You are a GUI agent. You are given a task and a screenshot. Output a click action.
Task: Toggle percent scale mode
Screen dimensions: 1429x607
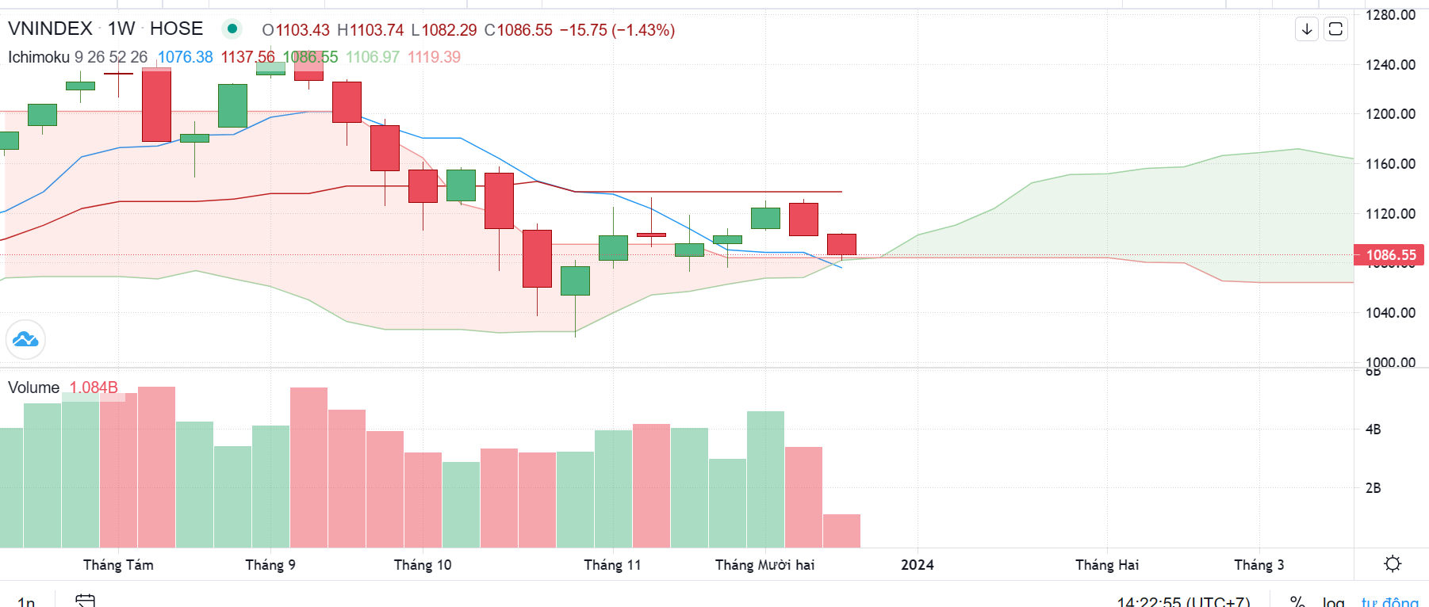pos(1297,602)
